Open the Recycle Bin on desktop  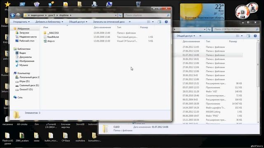pos(138,4)
